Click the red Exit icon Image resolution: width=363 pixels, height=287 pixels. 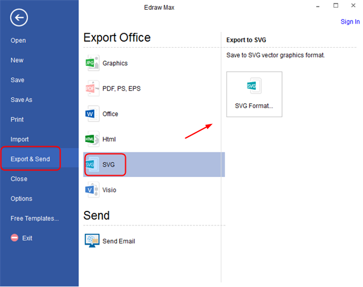point(15,237)
